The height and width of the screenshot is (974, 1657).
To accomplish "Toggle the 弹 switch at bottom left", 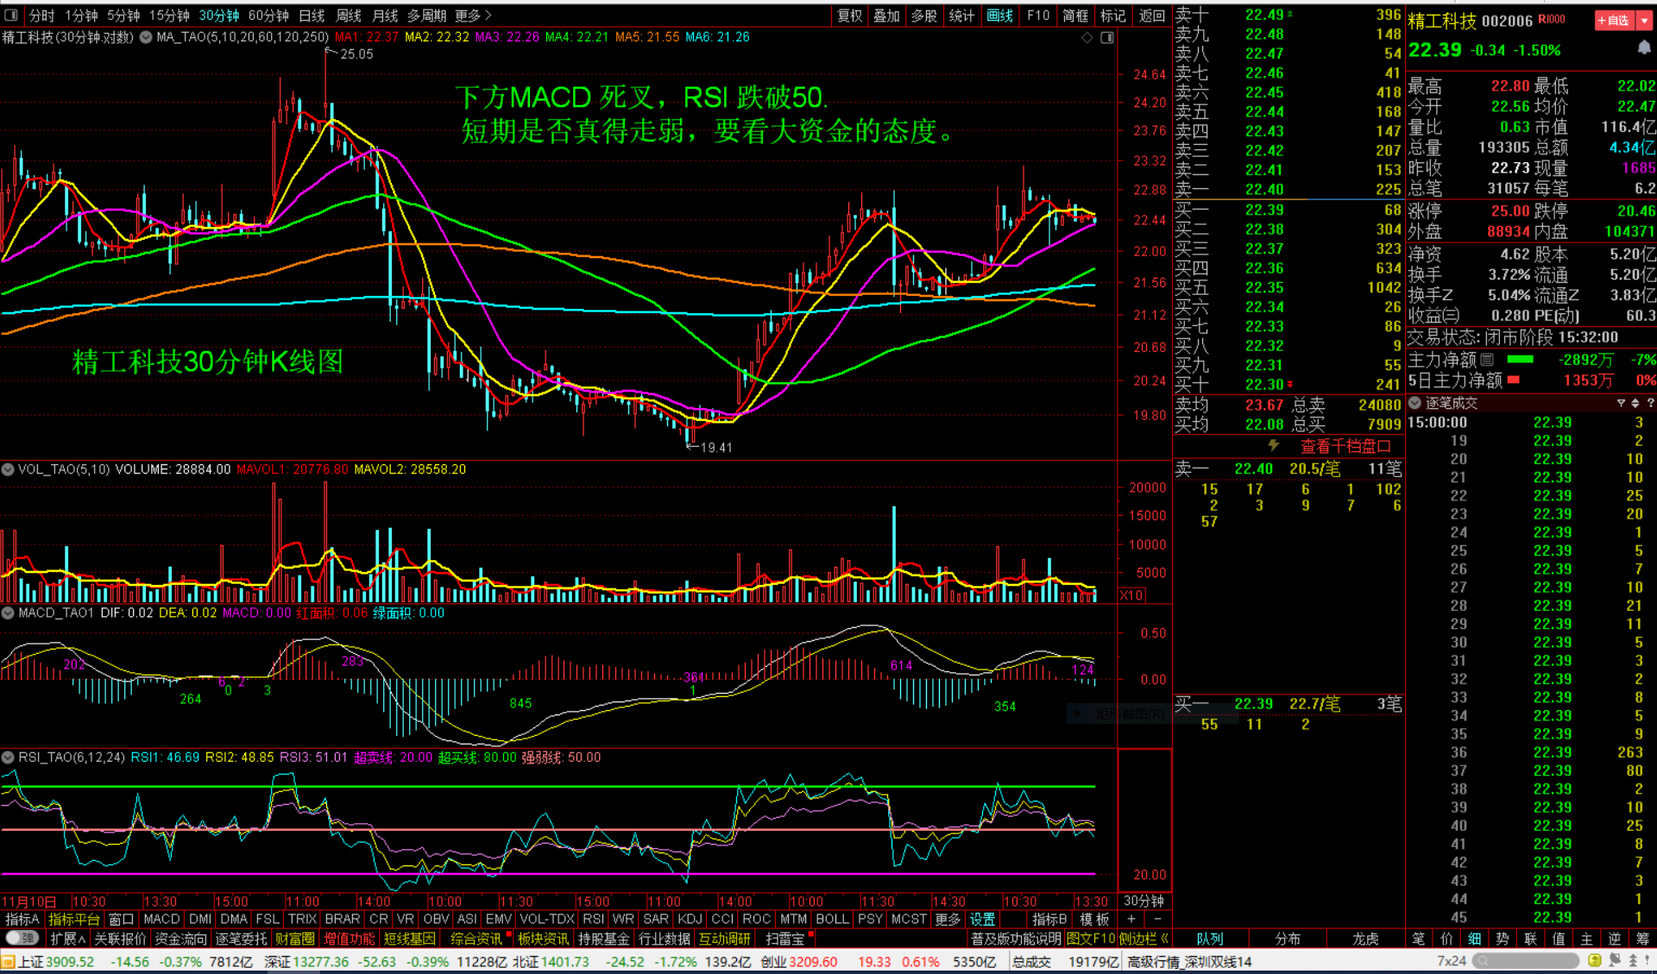I will (x=22, y=938).
